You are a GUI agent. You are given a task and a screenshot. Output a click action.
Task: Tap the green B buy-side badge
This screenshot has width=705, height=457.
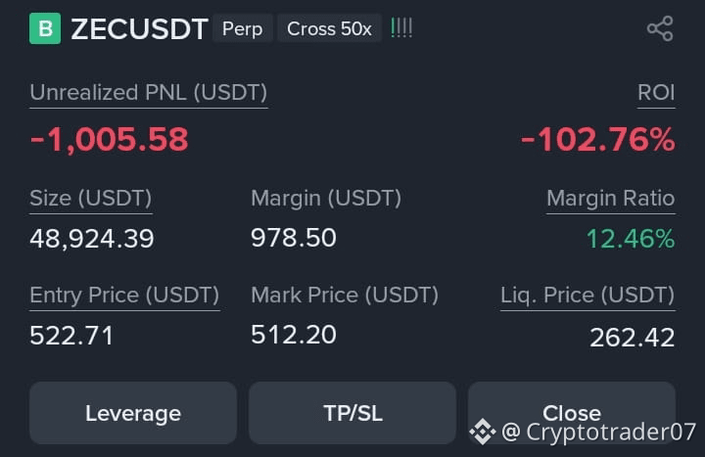45,28
